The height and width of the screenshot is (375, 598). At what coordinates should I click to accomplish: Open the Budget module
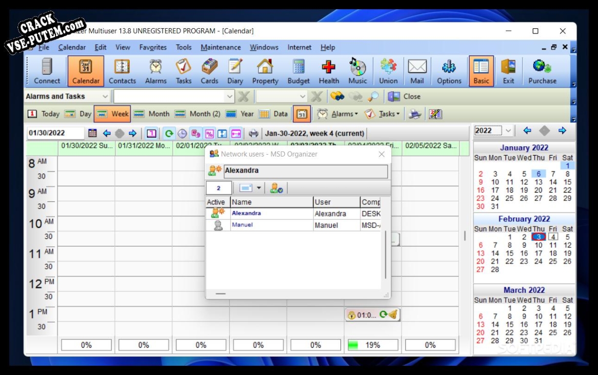299,71
